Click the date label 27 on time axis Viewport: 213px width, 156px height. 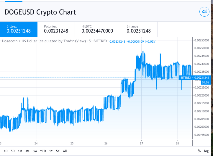(x=141, y=143)
